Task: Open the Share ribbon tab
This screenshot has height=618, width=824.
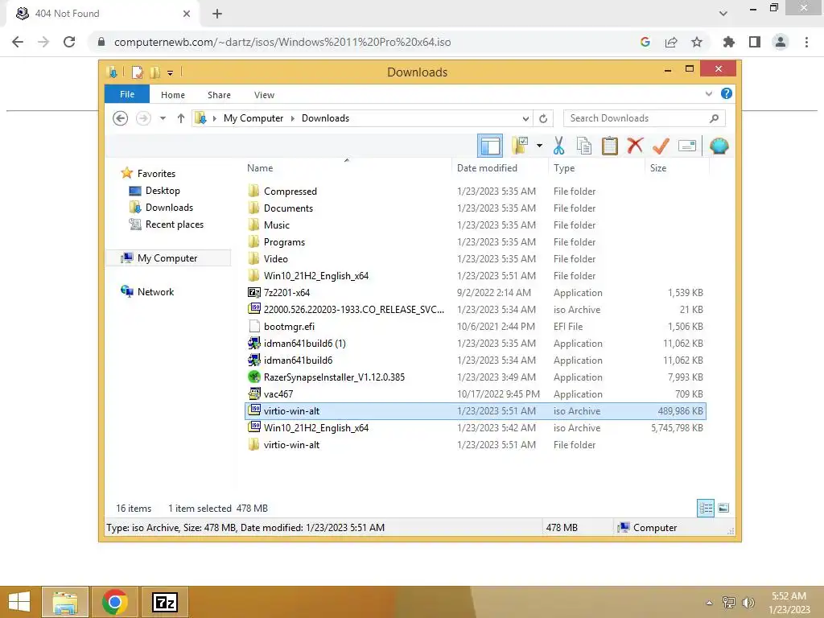Action: (219, 95)
